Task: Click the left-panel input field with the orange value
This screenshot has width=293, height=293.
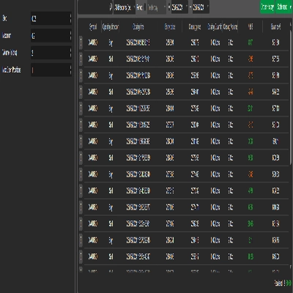Action: [x=51, y=70]
